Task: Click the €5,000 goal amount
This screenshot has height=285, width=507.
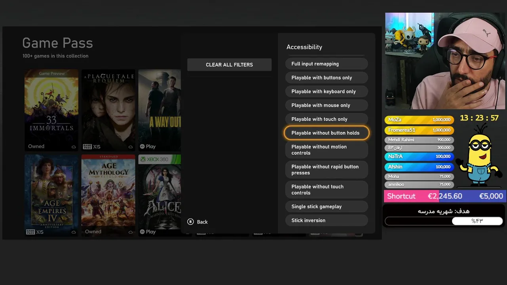Action: (491, 196)
